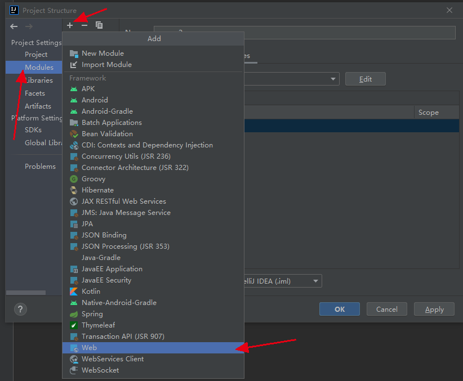Click the plus Add button in toolbar
The width and height of the screenshot is (463, 381).
[x=70, y=25]
